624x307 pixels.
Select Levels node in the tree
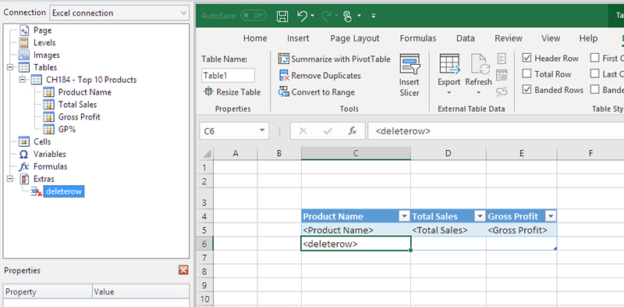44,43
